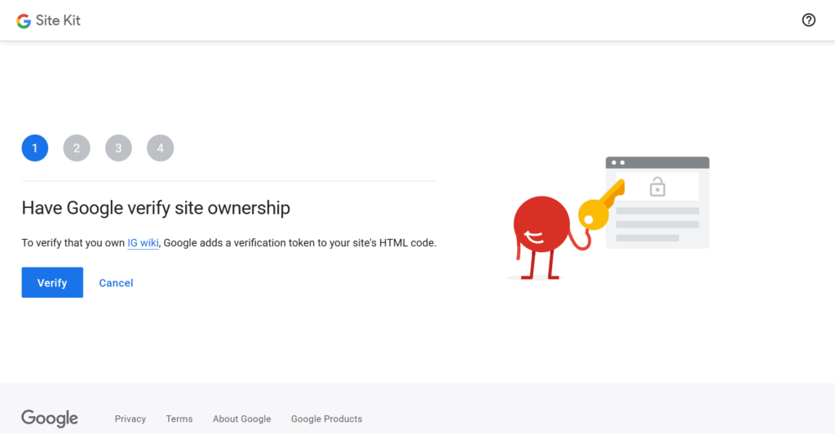Screen dimensions: 835x434
Task: Click the Site Kit title text
Action: tap(58, 20)
